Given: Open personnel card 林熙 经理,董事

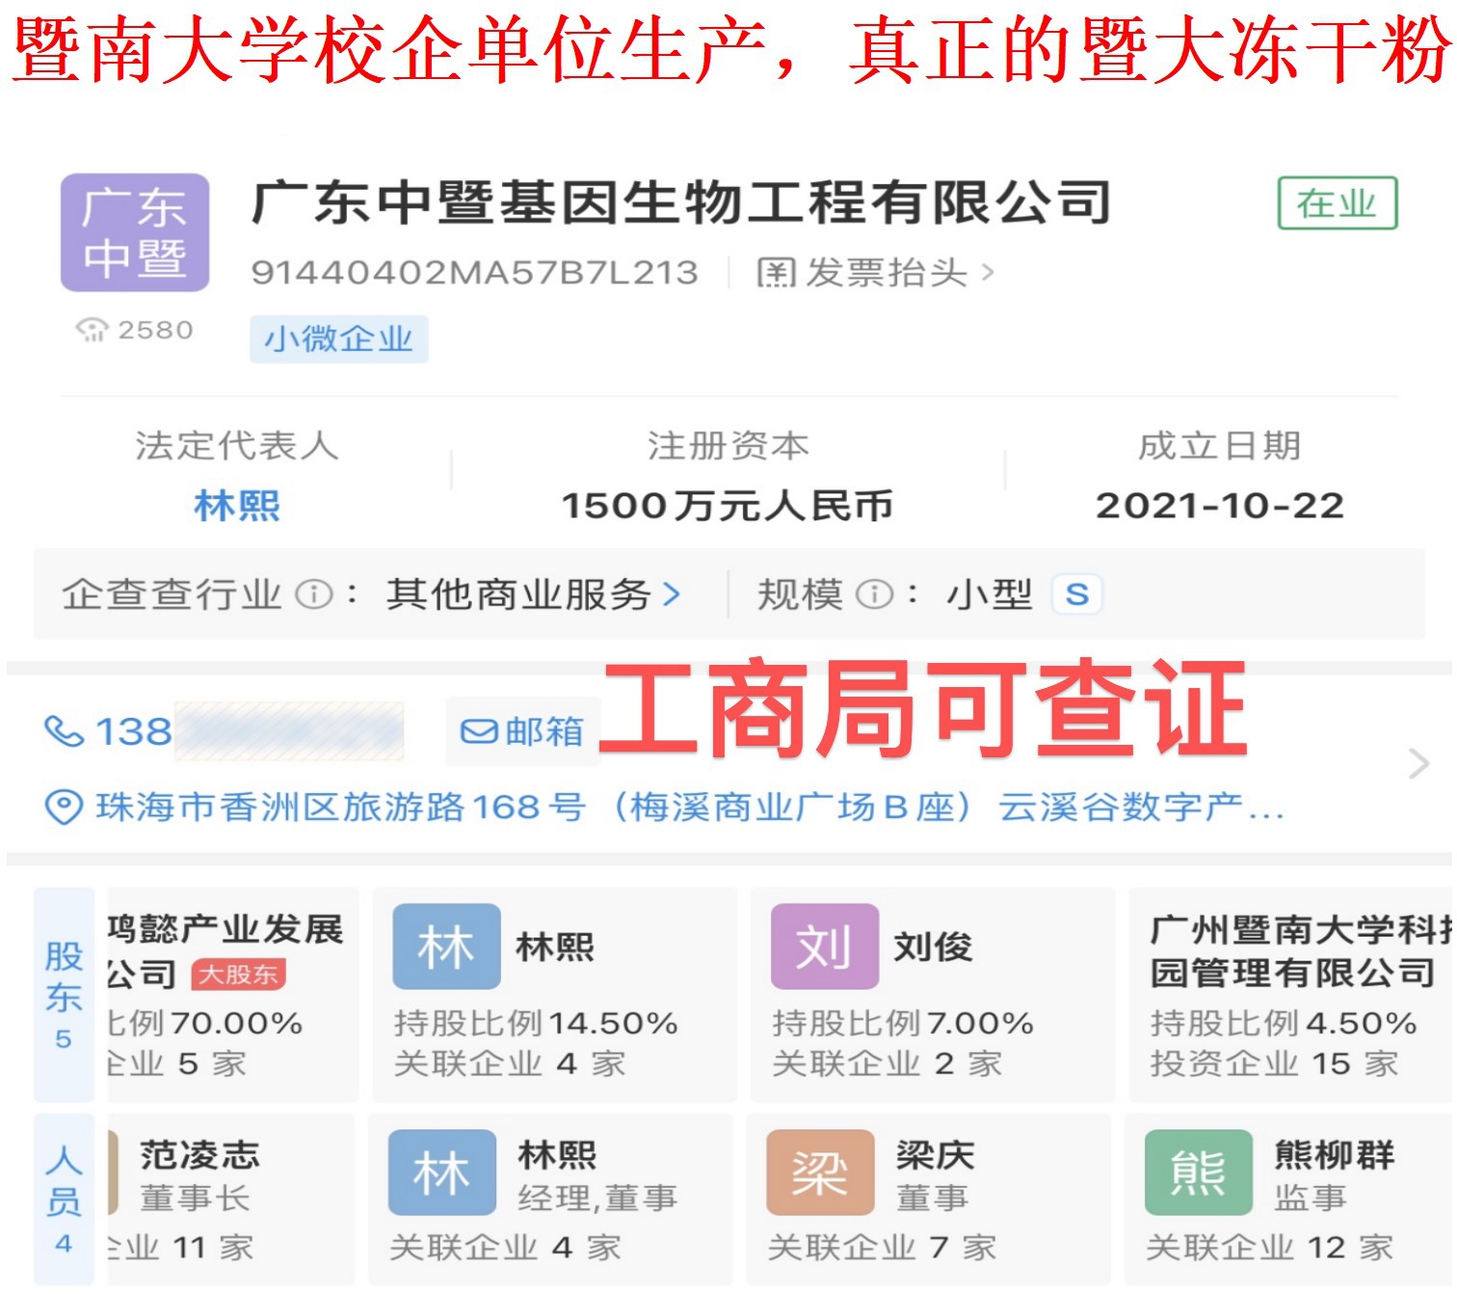Looking at the screenshot, I should pyautogui.click(x=551, y=1200).
